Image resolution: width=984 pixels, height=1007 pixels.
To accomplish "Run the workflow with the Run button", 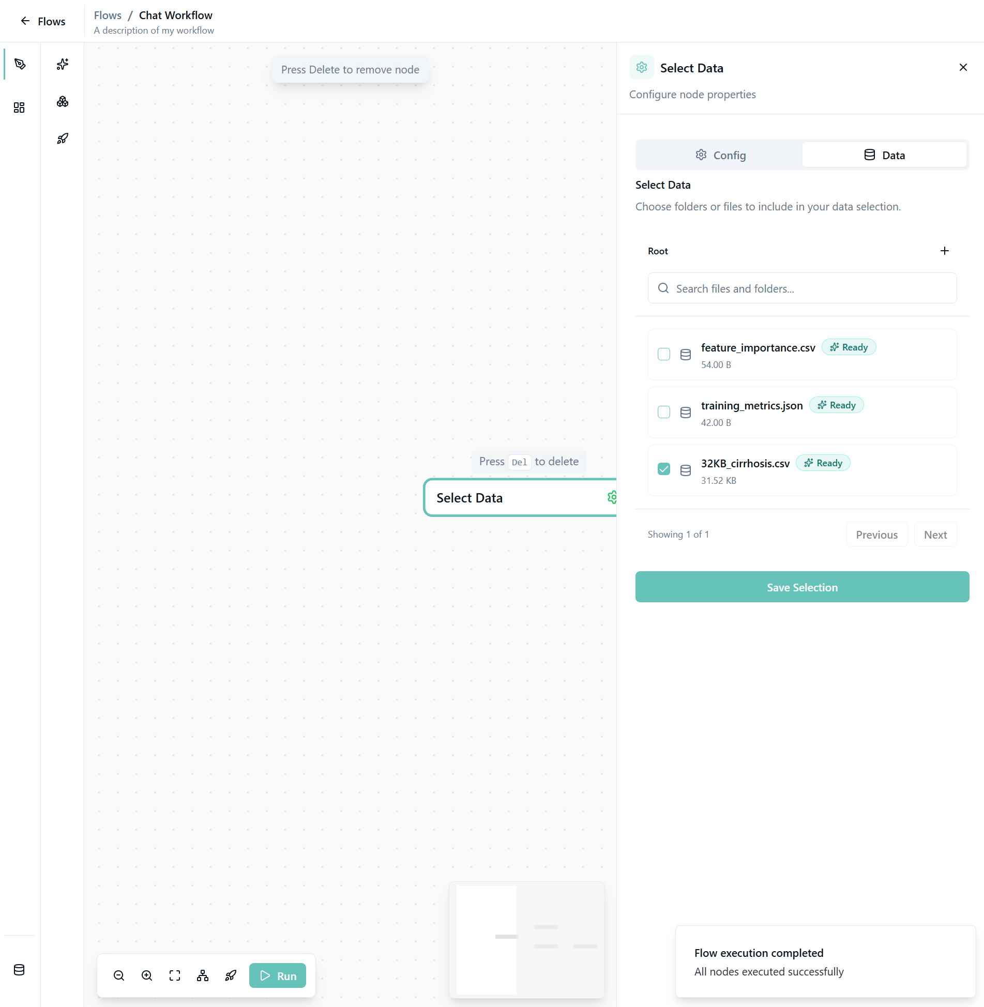I will [278, 975].
